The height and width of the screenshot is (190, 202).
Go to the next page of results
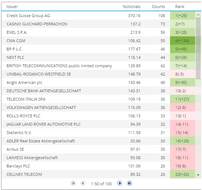pos(120,183)
